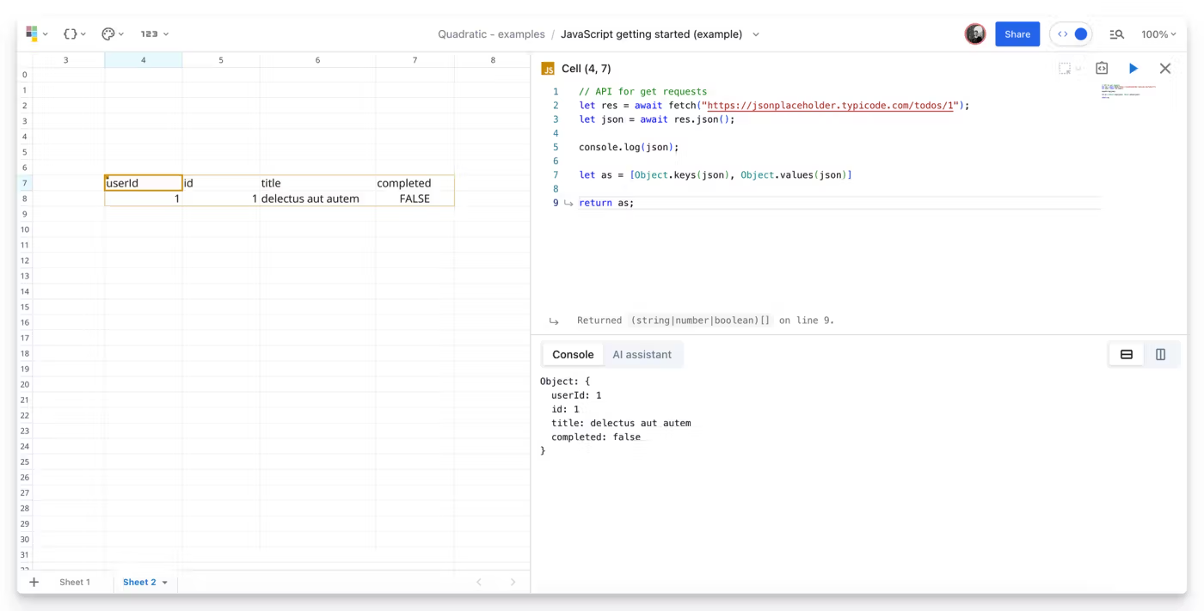Open the color palette formatting menu
This screenshot has height=611, width=1204.
(x=112, y=34)
